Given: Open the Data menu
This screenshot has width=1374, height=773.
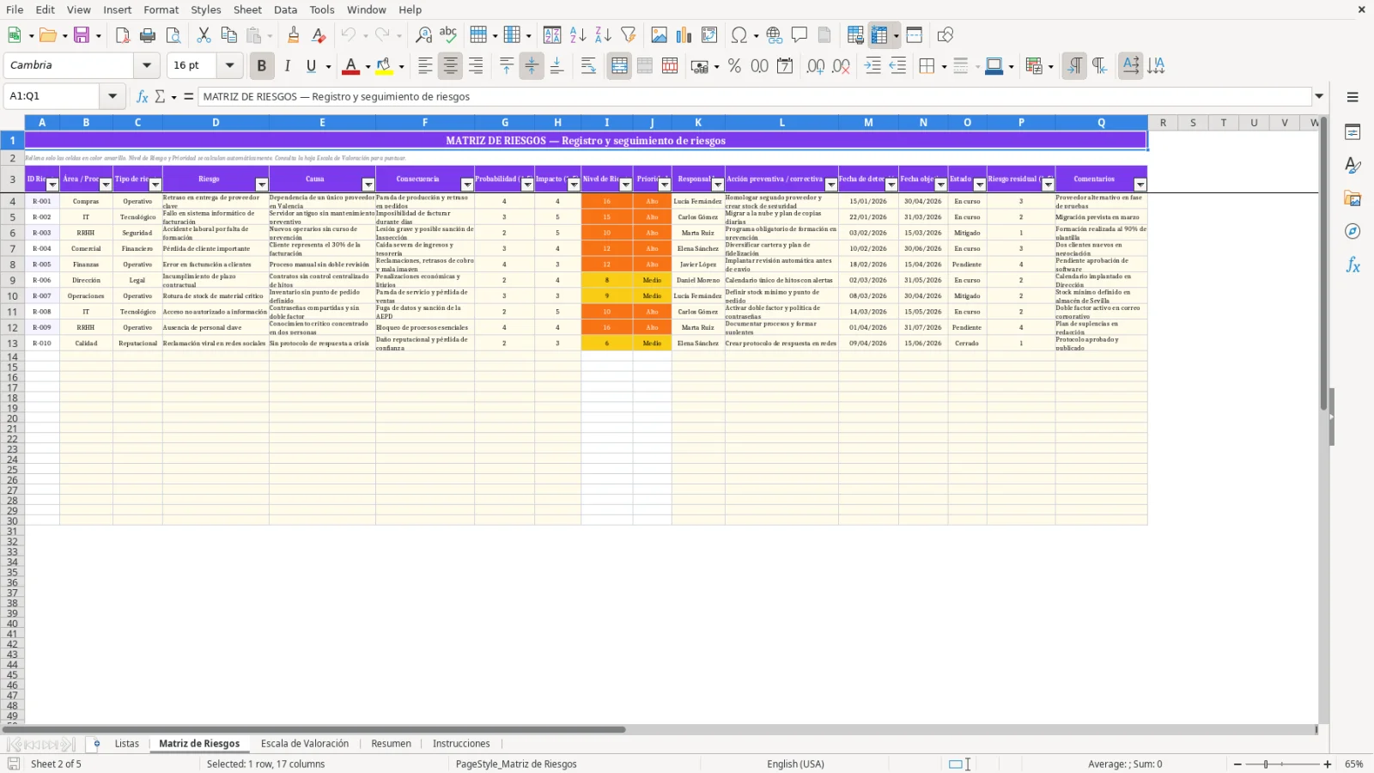Looking at the screenshot, I should click(285, 9).
